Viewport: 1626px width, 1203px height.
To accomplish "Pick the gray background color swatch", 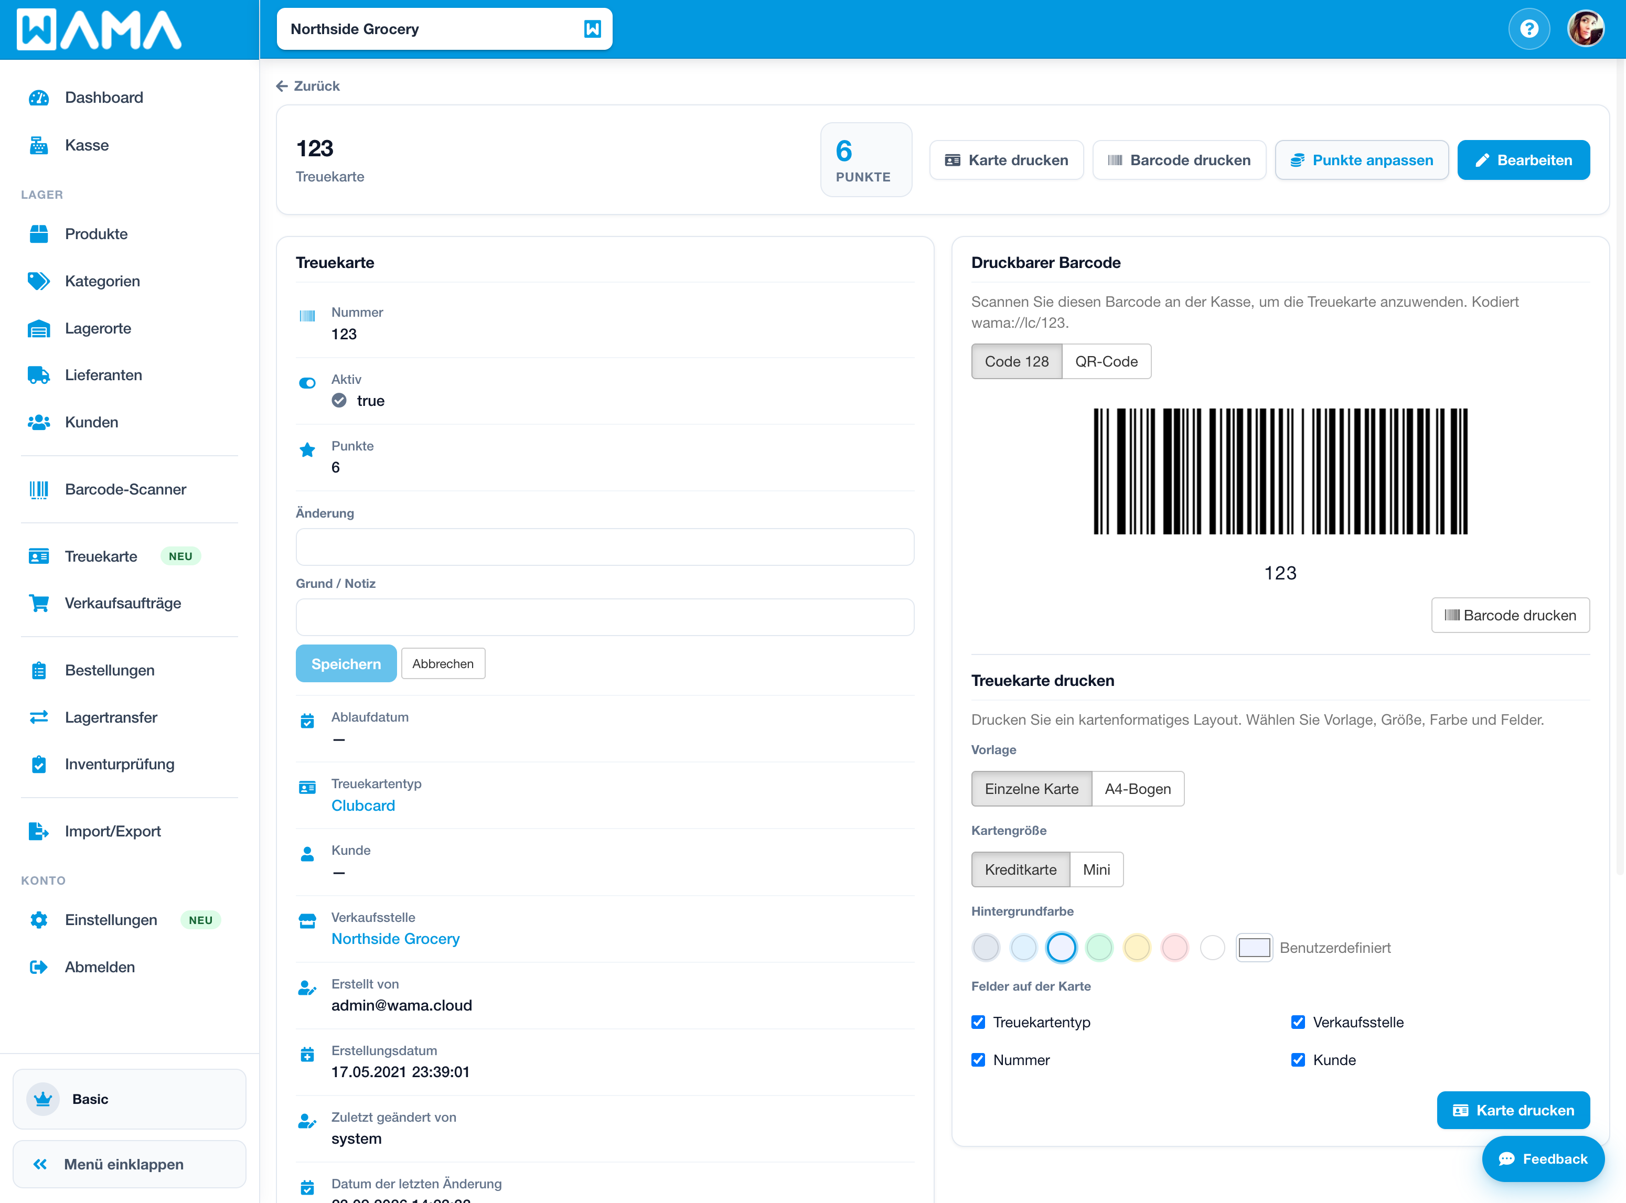I will pyautogui.click(x=985, y=948).
